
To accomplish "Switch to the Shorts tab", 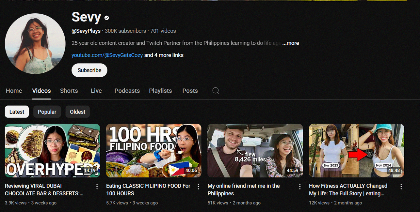I will pyautogui.click(x=69, y=91).
